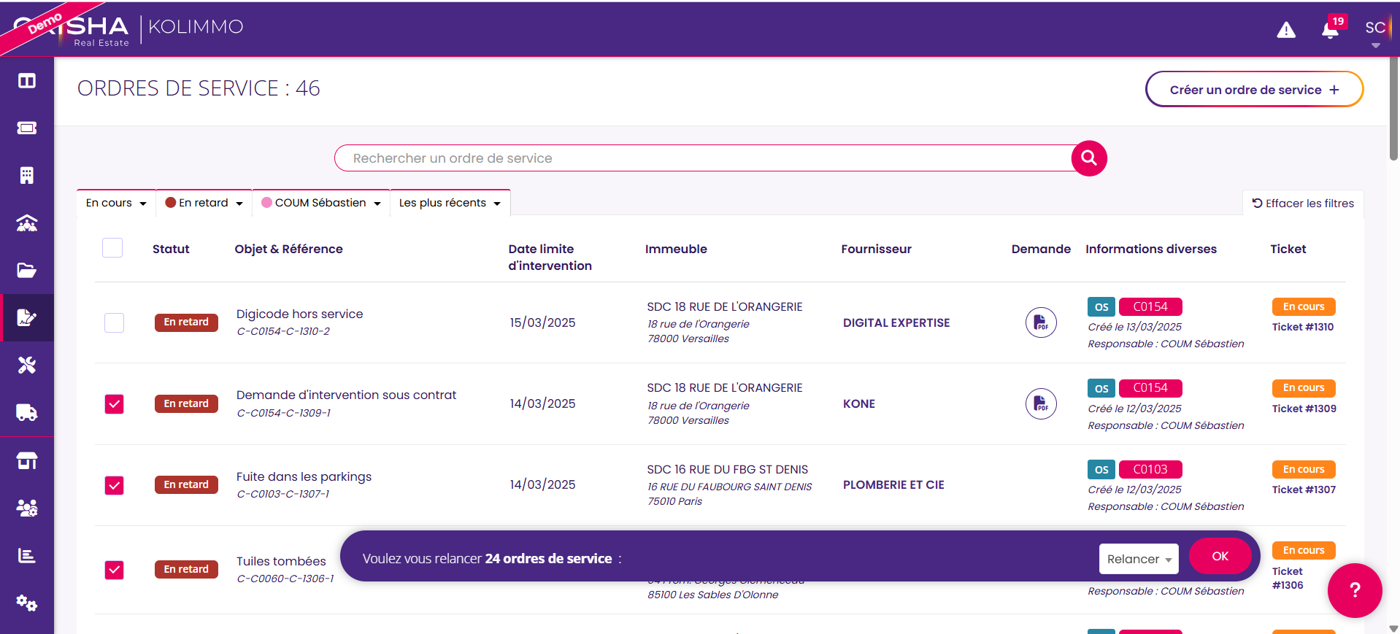Click the service order search field
This screenshot has height=634, width=1400.
pos(704,158)
